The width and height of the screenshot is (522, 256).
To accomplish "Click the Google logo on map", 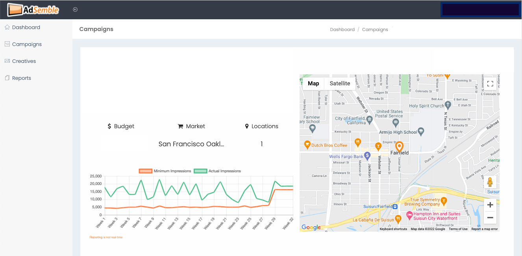I will tap(311, 227).
